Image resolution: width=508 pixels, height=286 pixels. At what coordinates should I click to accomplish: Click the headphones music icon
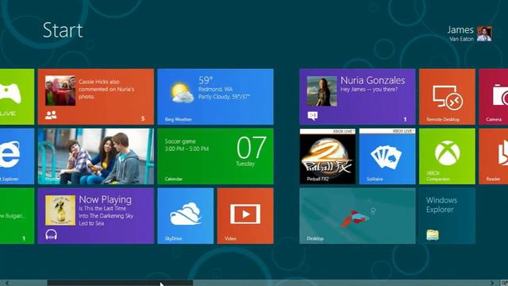(51, 235)
